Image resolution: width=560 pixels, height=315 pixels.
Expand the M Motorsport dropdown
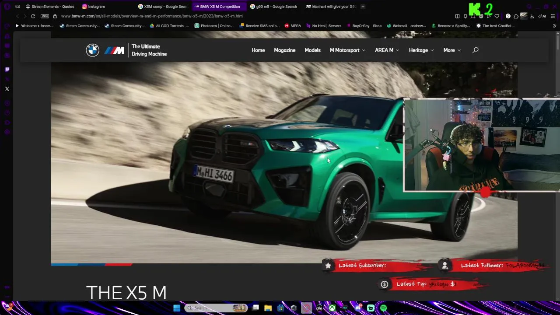click(347, 50)
